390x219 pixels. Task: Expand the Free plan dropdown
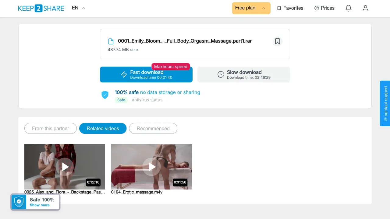click(x=251, y=8)
